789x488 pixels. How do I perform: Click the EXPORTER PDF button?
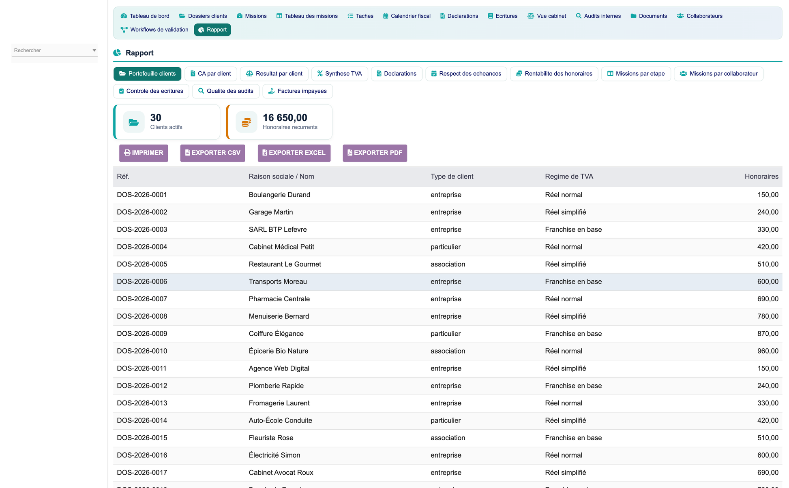[375, 153]
